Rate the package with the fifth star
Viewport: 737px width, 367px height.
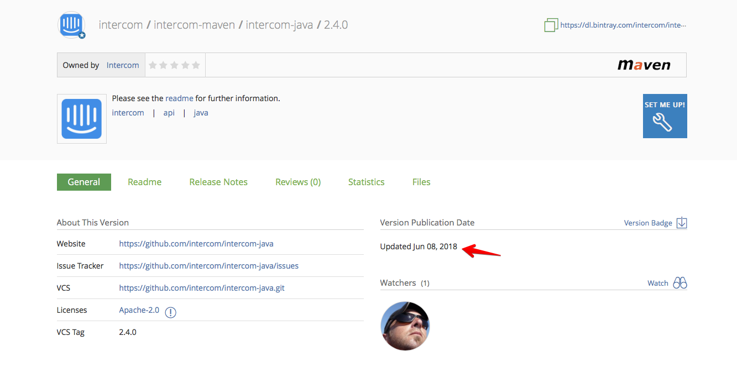coord(196,65)
